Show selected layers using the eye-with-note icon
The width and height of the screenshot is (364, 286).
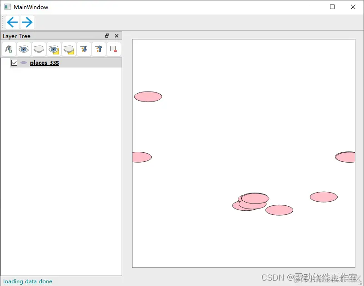(x=54, y=49)
